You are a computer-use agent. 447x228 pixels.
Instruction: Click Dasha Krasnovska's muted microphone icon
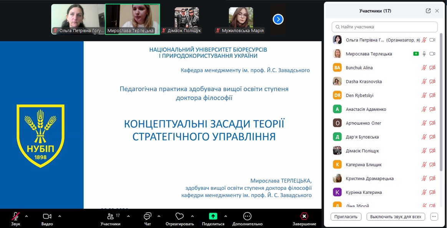coord(424,81)
